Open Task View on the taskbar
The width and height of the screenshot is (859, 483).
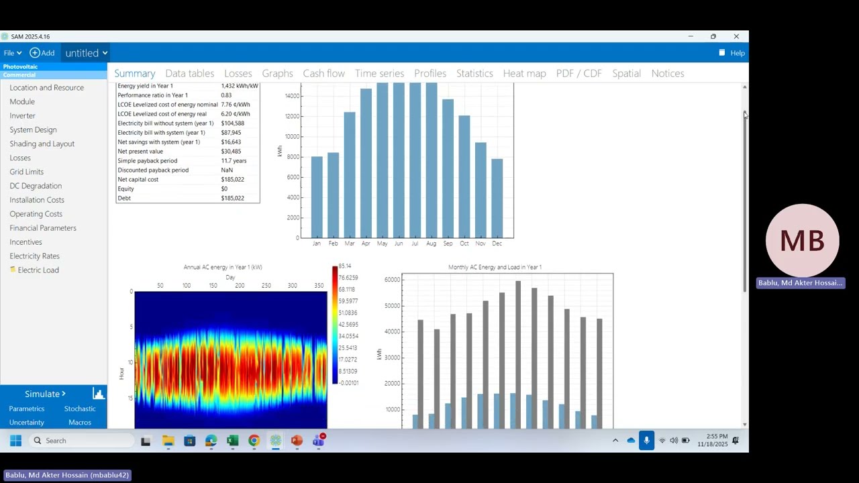point(146,441)
